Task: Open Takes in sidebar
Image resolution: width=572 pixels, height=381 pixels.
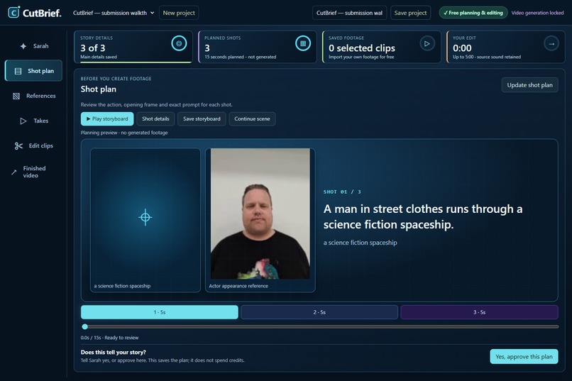Action: coord(33,121)
